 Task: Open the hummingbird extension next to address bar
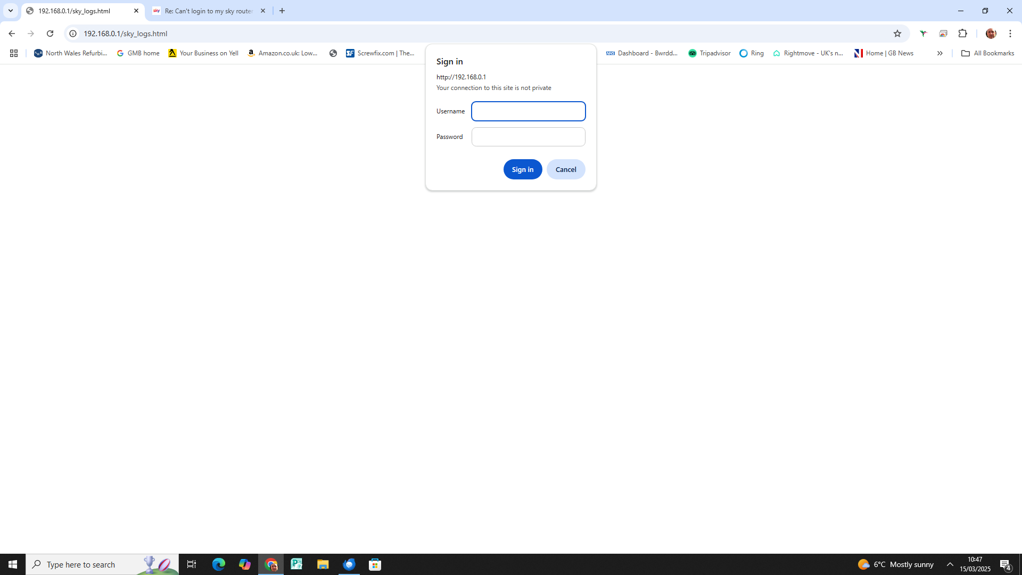[x=923, y=33]
